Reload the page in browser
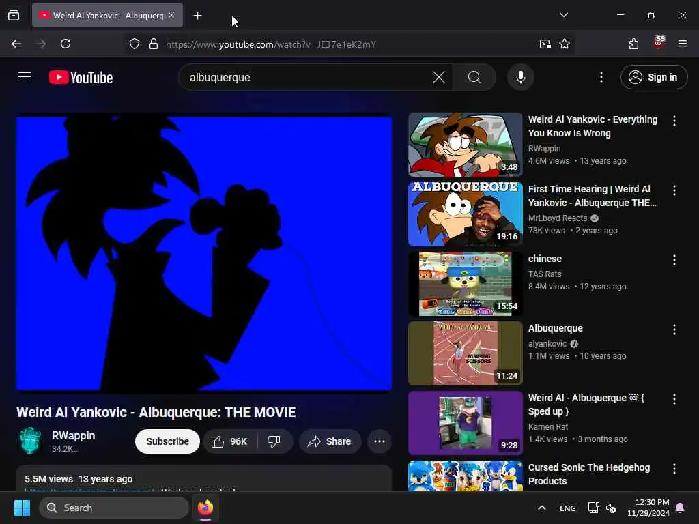 tap(66, 44)
